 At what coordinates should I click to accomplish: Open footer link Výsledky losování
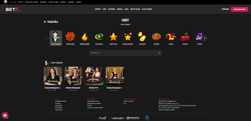click(61, 101)
